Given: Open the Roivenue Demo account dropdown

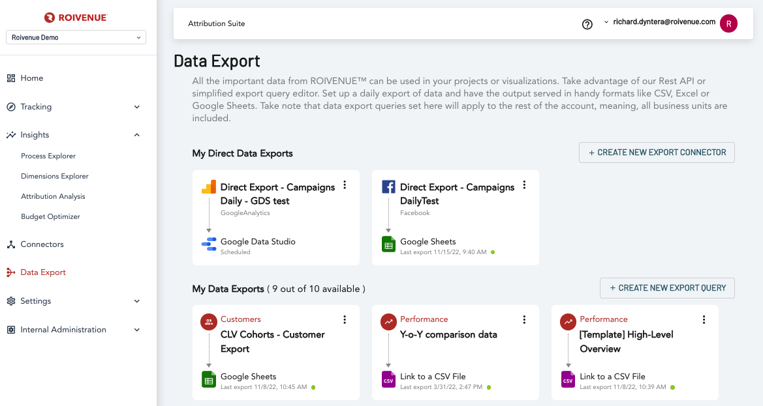Looking at the screenshot, I should click(76, 37).
